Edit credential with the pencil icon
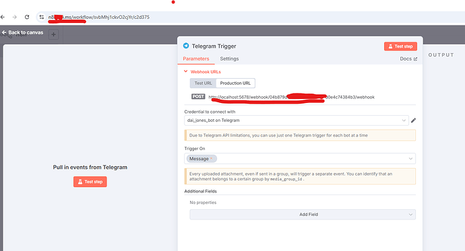465x251 pixels. [x=413, y=120]
